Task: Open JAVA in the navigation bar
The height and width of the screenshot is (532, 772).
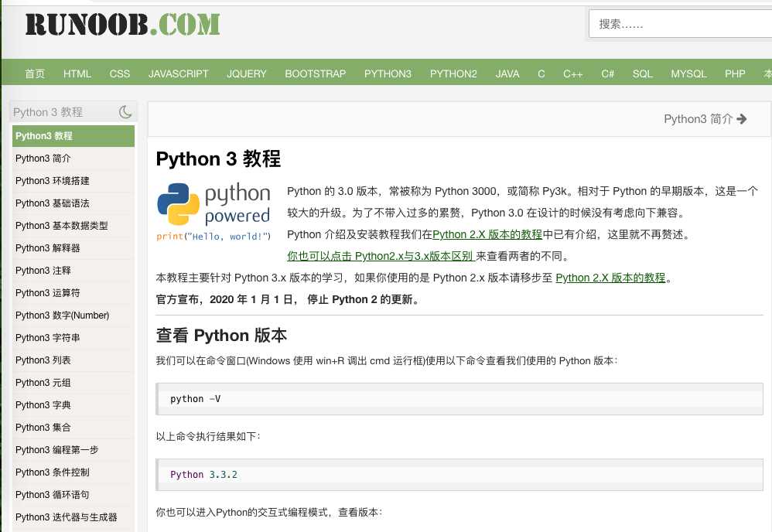Action: (507, 73)
